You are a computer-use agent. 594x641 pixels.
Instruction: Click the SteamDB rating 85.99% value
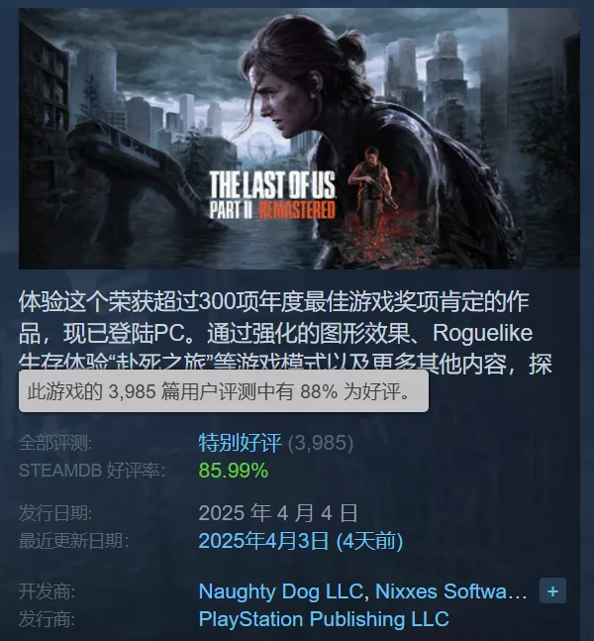click(x=234, y=471)
